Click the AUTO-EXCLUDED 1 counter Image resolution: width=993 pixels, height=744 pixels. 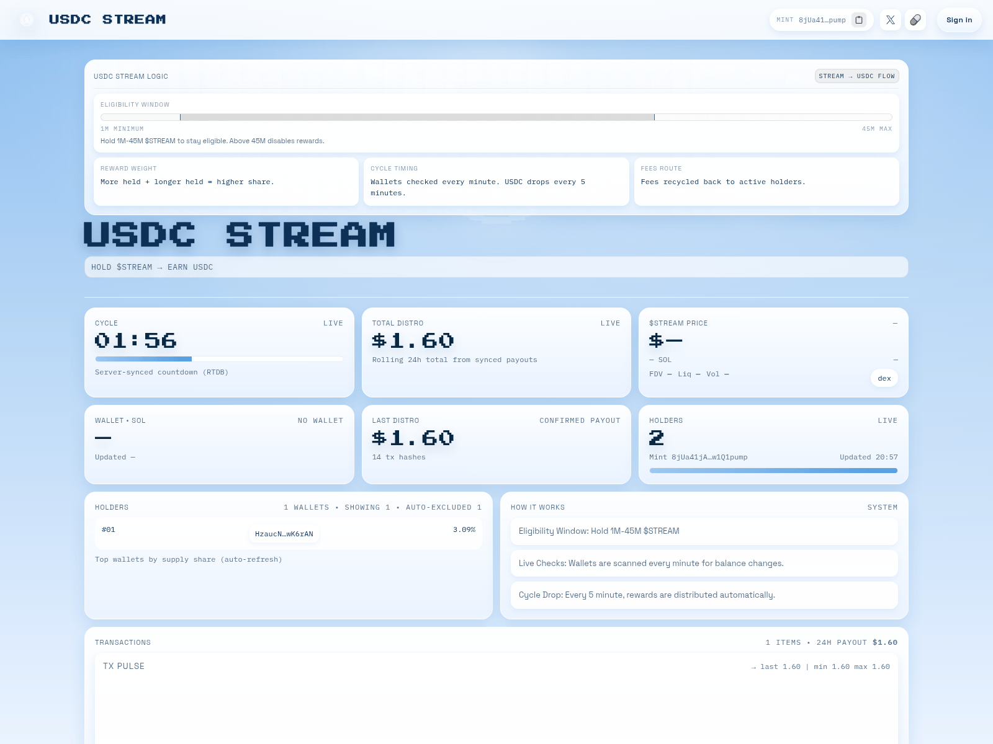tap(444, 507)
